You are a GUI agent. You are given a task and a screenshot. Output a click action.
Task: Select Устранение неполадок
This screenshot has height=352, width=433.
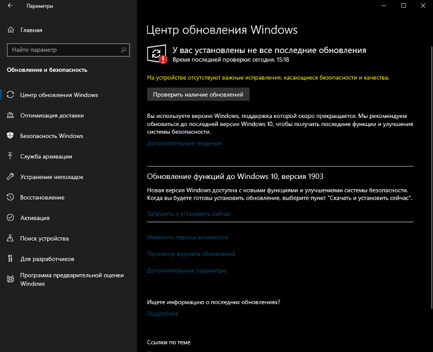(x=51, y=177)
